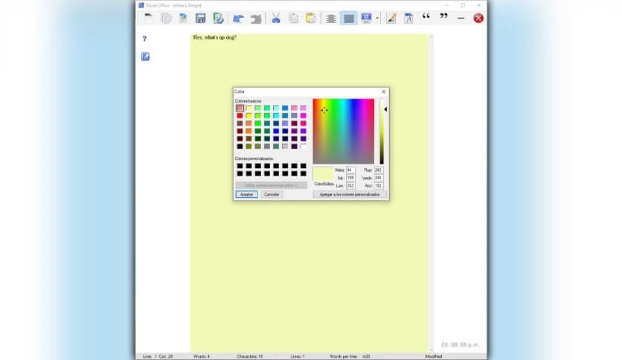The image size is (622, 360).
Task: Click the pencil color tool icon
Action: 391,18
